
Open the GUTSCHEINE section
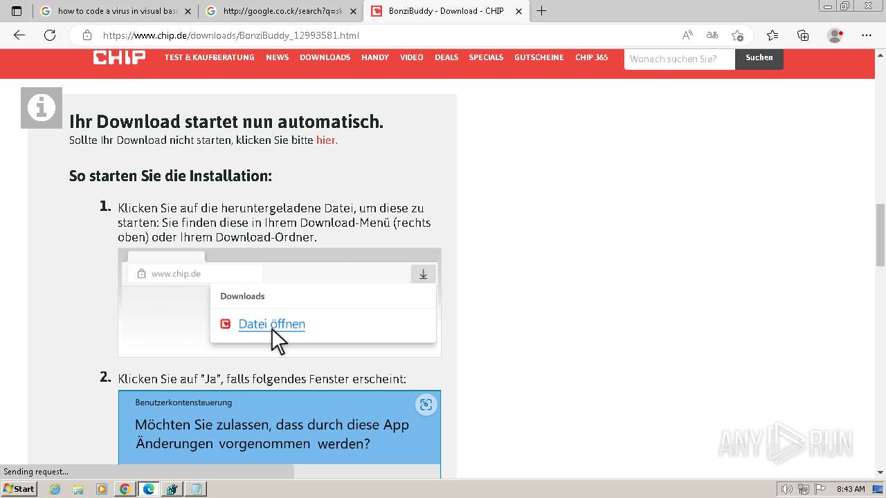(x=539, y=57)
